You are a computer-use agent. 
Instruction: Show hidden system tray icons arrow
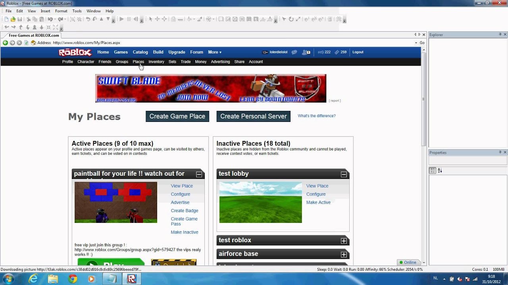tap(444, 279)
